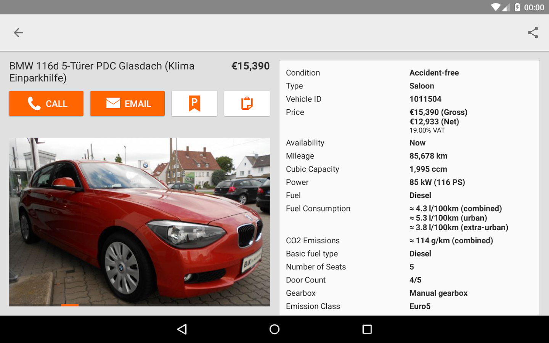Select the Fuel Consumption row

coord(409,218)
